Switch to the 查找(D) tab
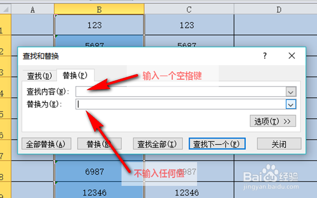This screenshot has width=317, height=198. click(40, 76)
